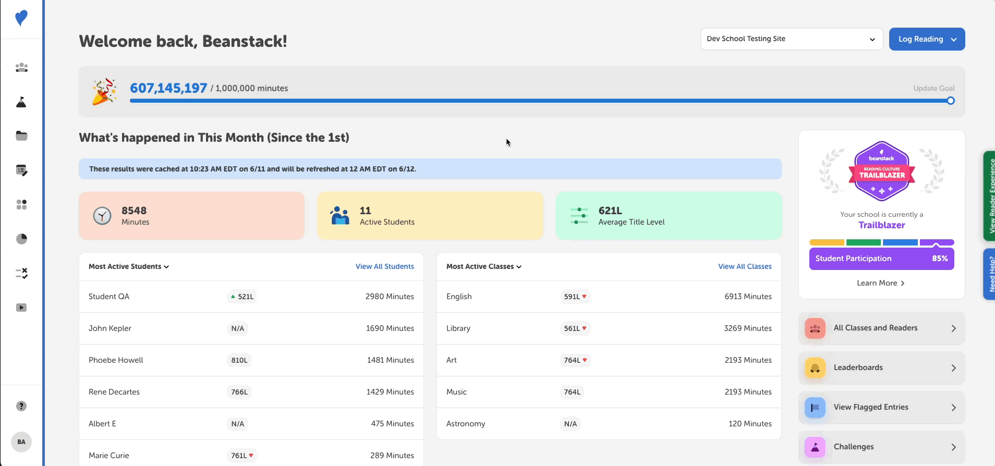Expand the Most Active Students dropdown
This screenshot has width=995, height=466.
click(129, 266)
